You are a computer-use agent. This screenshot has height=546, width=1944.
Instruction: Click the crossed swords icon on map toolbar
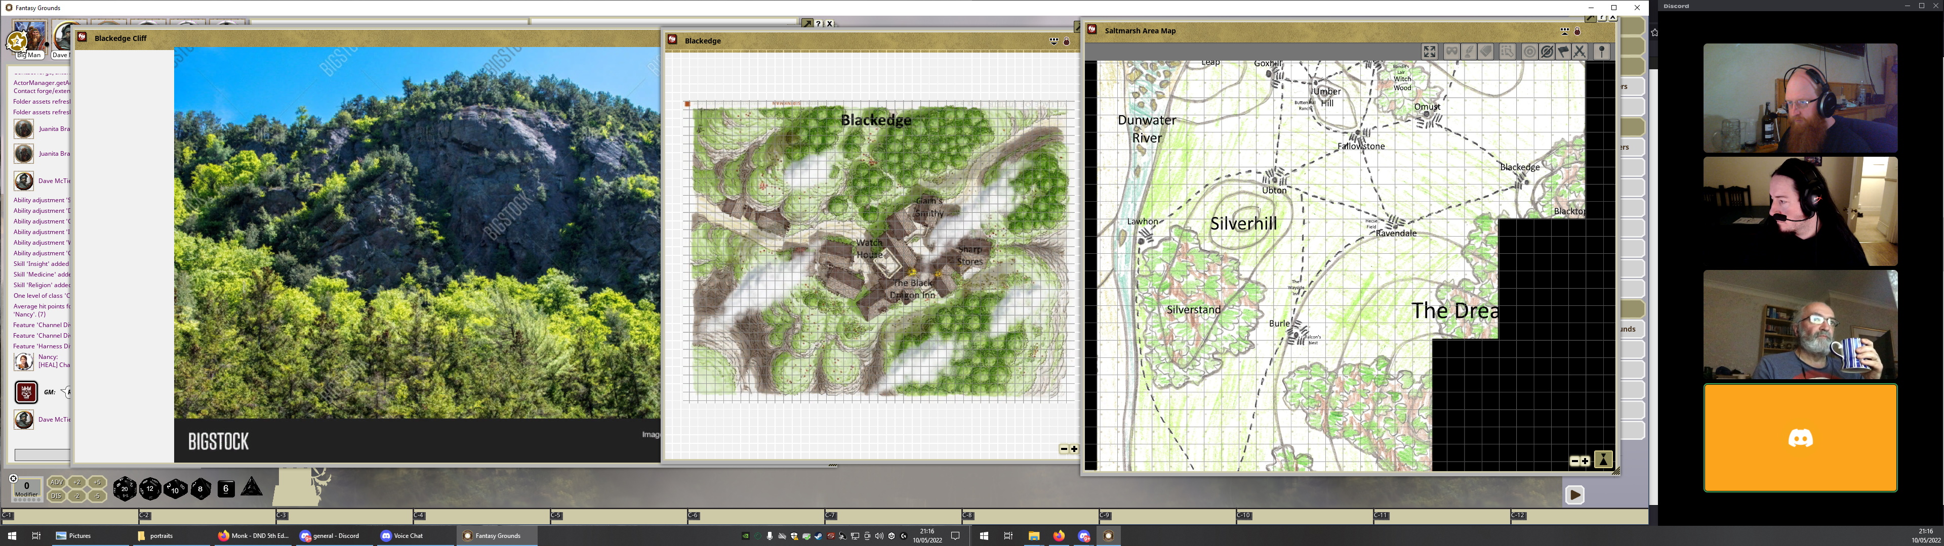[x=1579, y=51]
